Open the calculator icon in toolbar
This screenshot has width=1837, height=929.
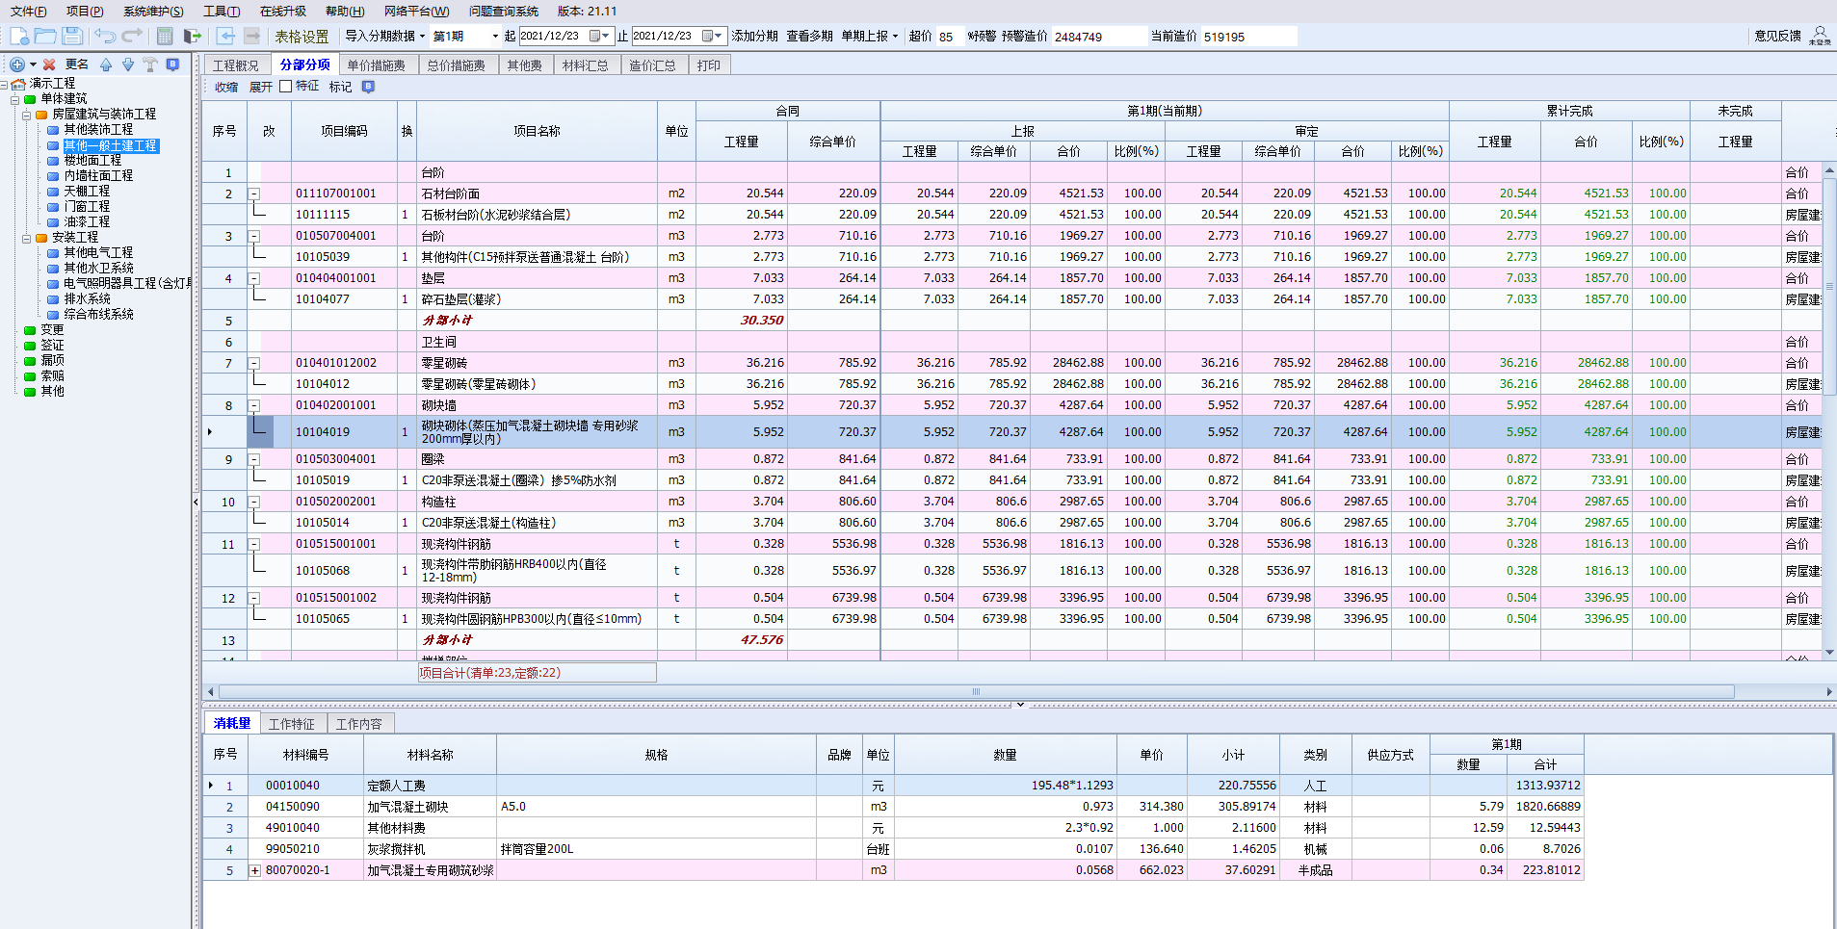pos(165,36)
